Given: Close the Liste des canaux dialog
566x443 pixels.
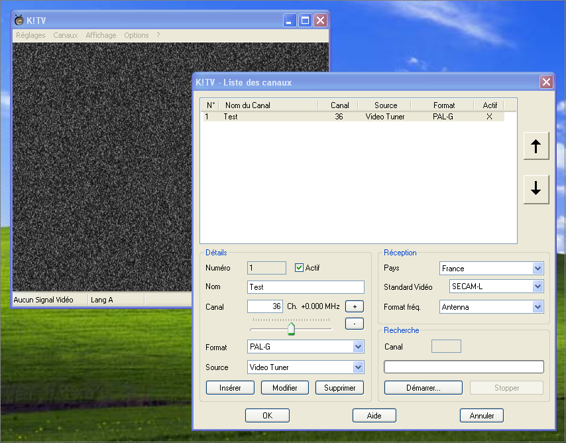Looking at the screenshot, I should 546,82.
